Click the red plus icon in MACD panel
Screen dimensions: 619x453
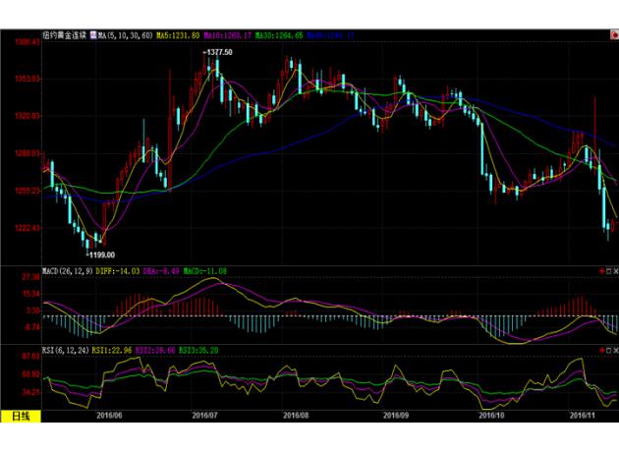click(x=601, y=269)
